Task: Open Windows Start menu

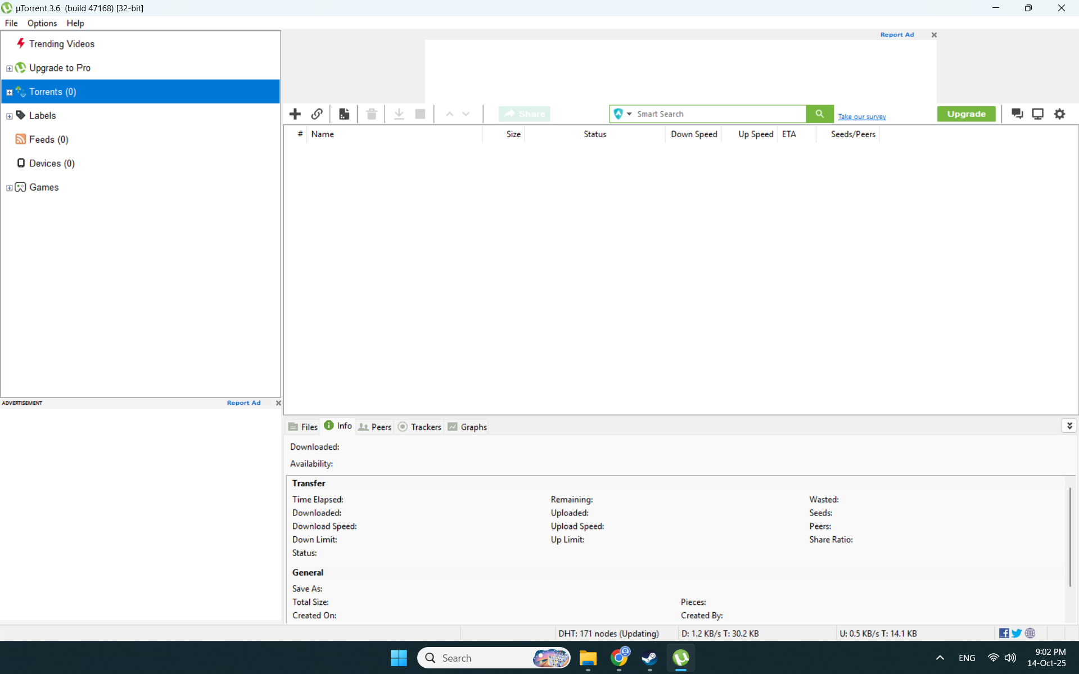Action: pyautogui.click(x=399, y=658)
